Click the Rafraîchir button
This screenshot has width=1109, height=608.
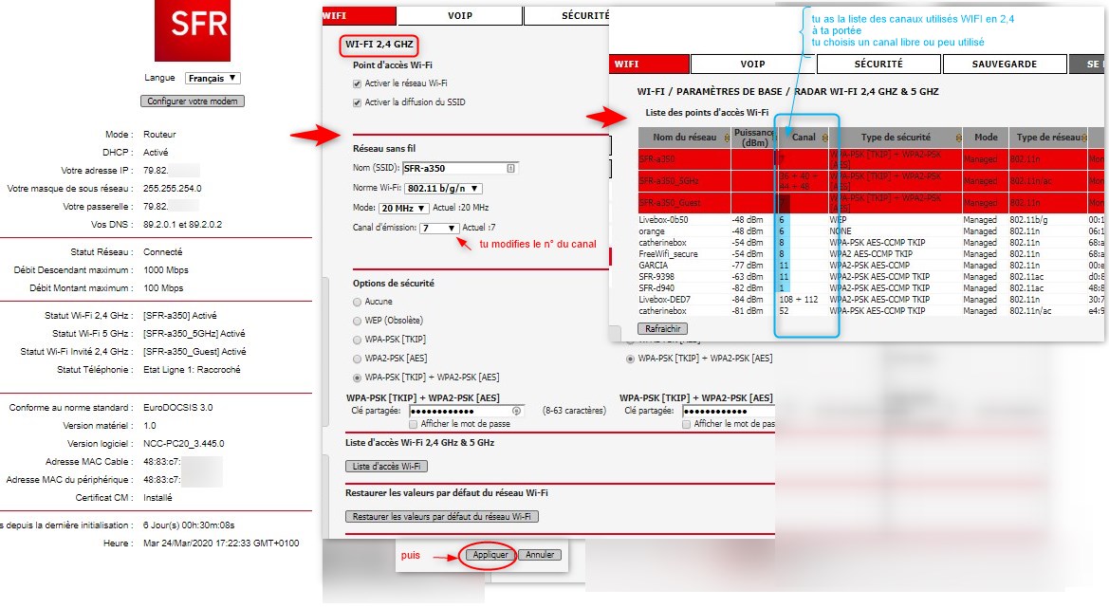[x=663, y=329]
